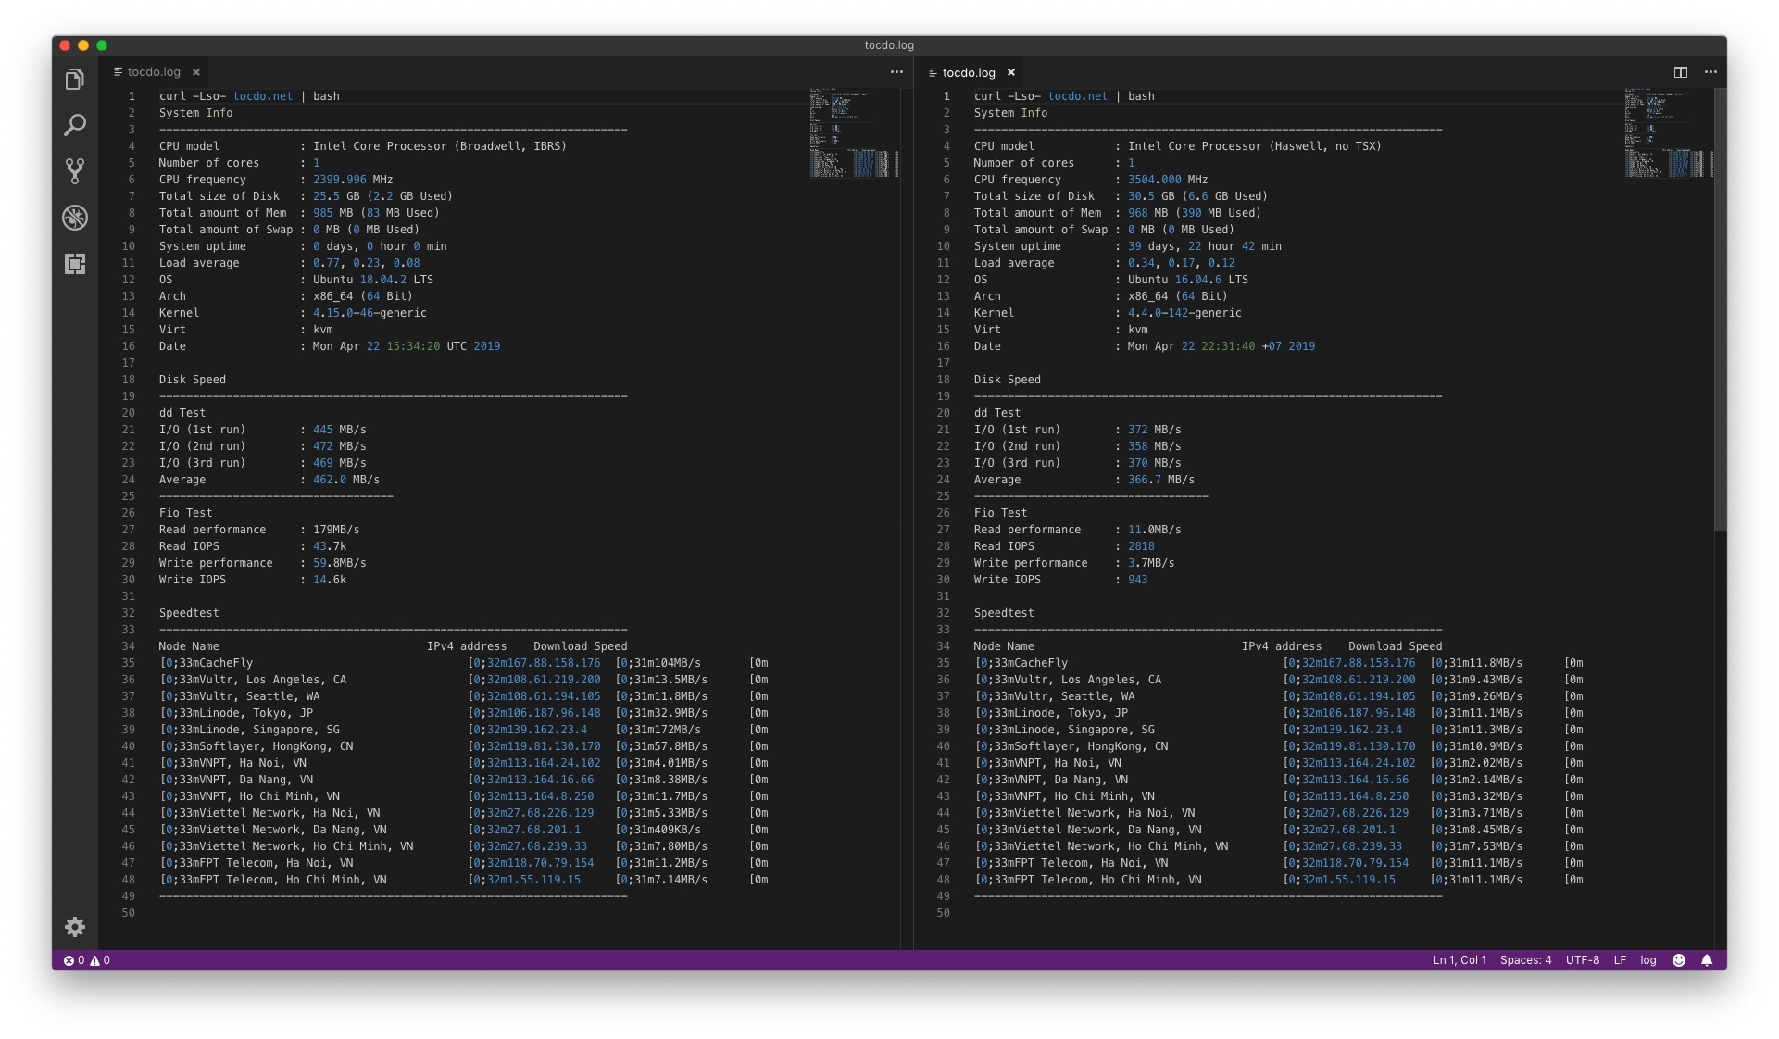Click 3504.000 MHz frequency value

point(1168,180)
